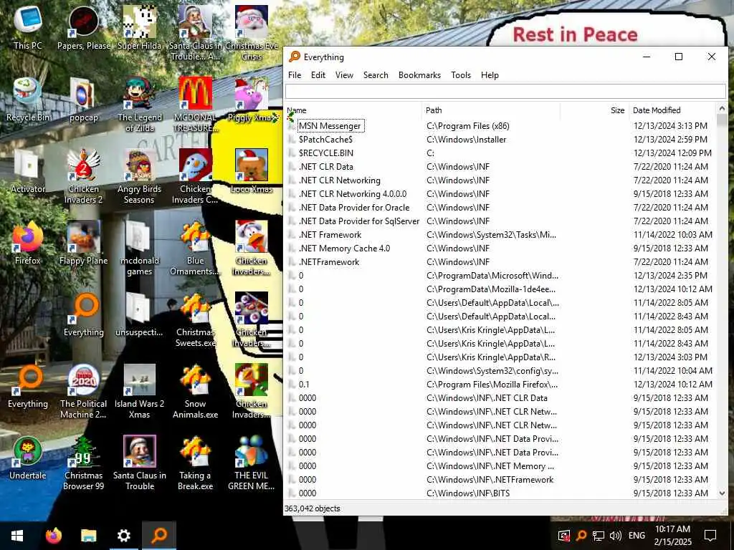The width and height of the screenshot is (734, 550).
Task: Select the popcap desktop icon
Action: click(x=84, y=99)
